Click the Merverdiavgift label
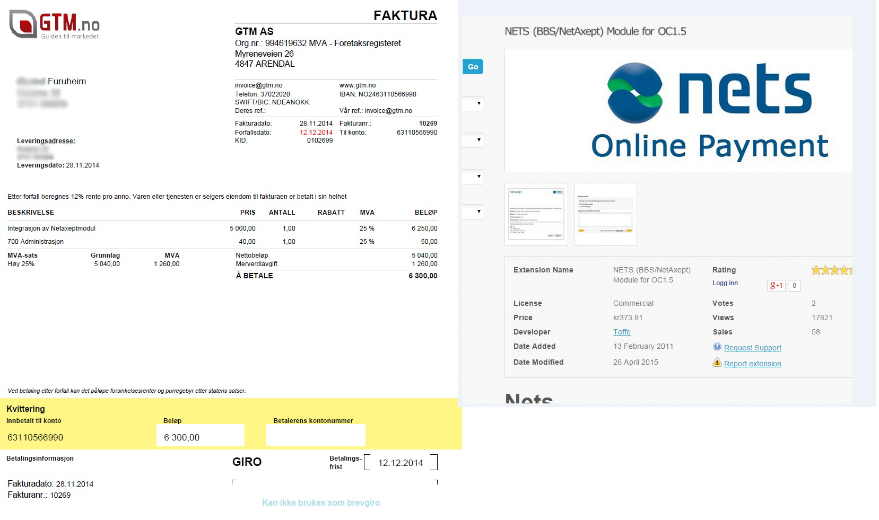This screenshot has width=879, height=520. [x=257, y=264]
